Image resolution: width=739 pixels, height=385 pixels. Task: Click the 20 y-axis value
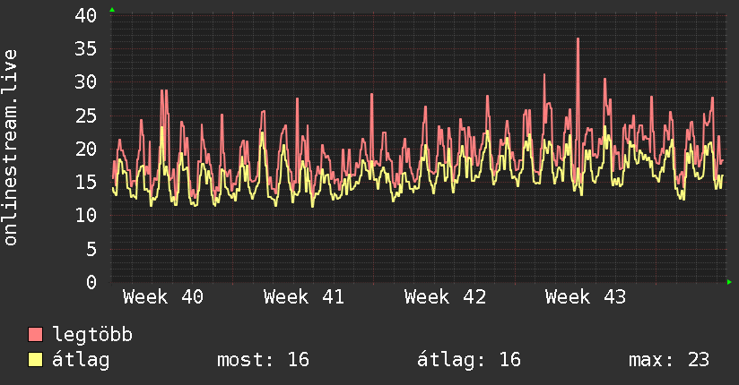tap(86, 150)
